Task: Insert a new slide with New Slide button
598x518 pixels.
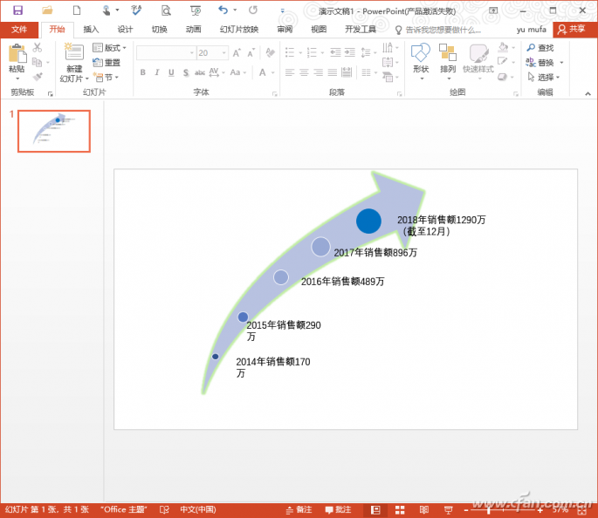Action: pos(73,62)
